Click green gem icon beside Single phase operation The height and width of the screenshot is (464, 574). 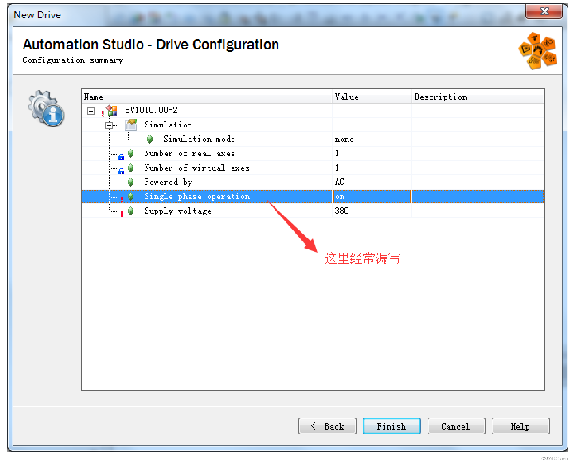tap(131, 197)
